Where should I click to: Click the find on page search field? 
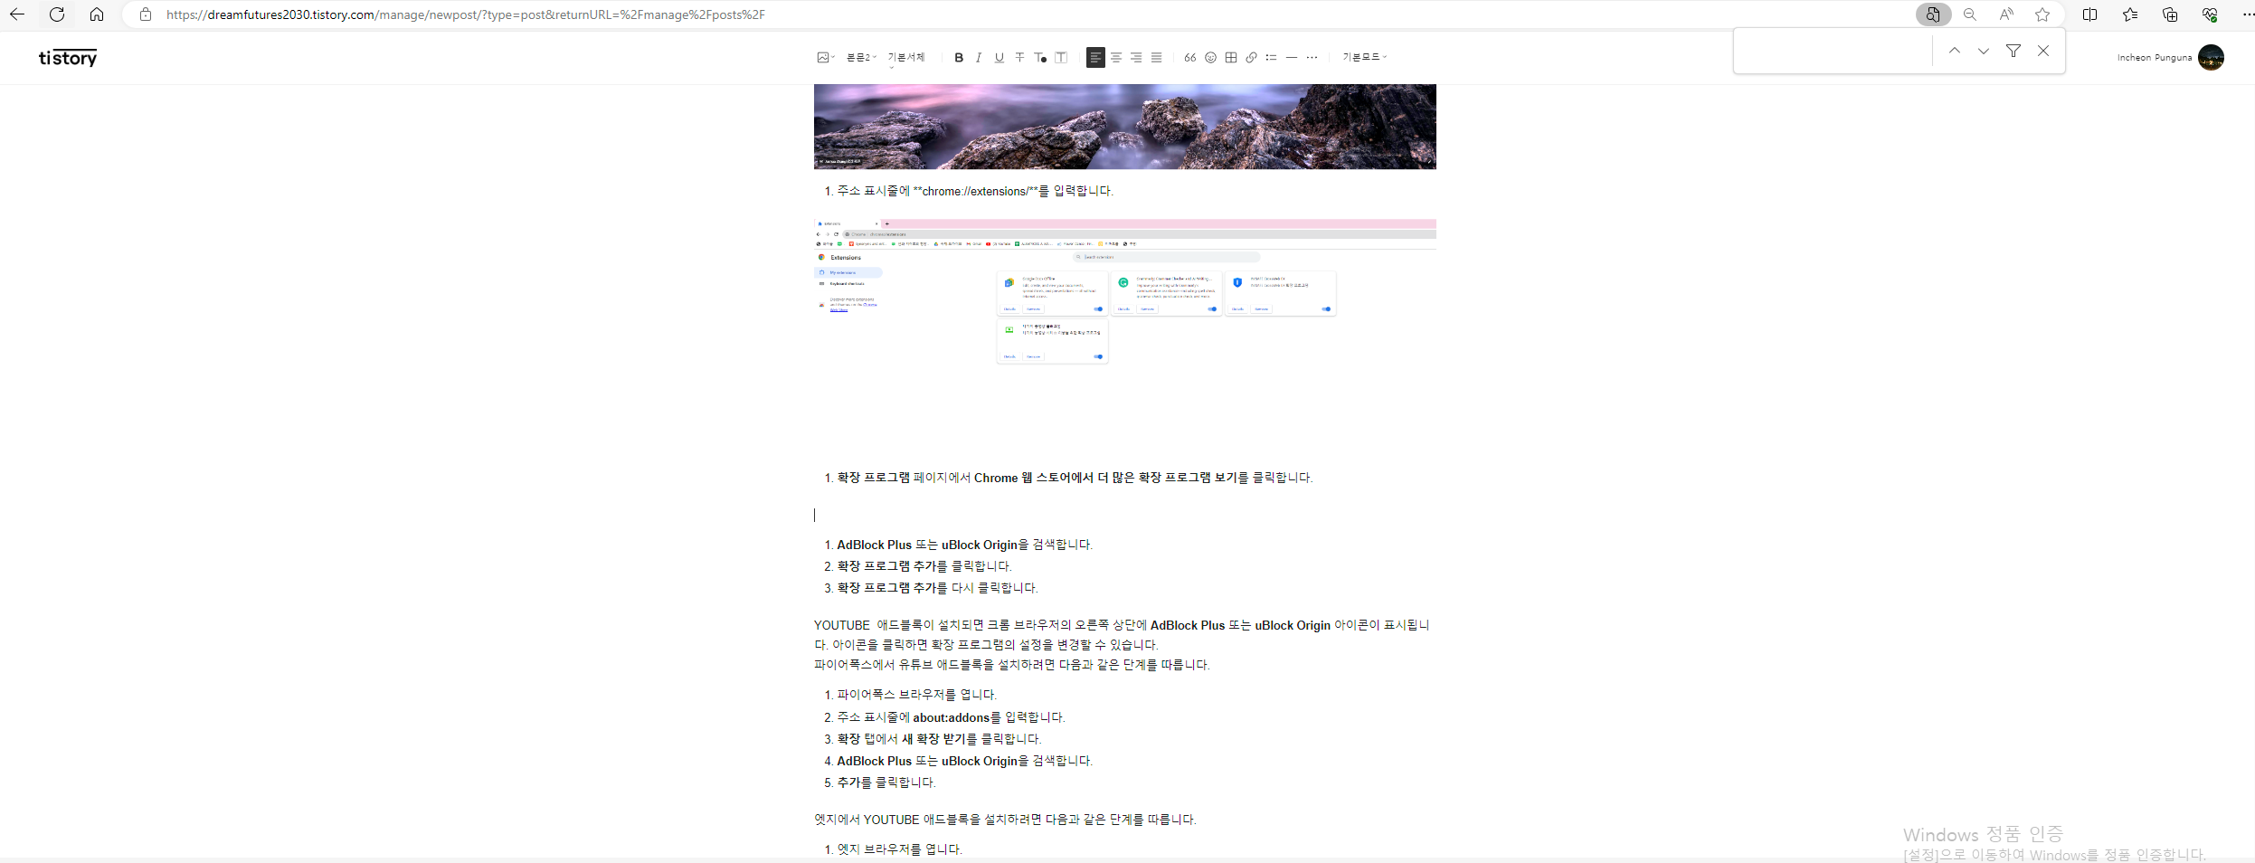coord(1833,51)
